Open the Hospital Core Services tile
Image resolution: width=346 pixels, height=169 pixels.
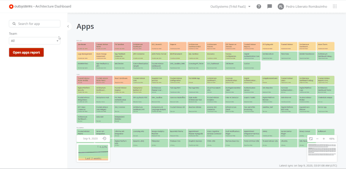[159, 80]
